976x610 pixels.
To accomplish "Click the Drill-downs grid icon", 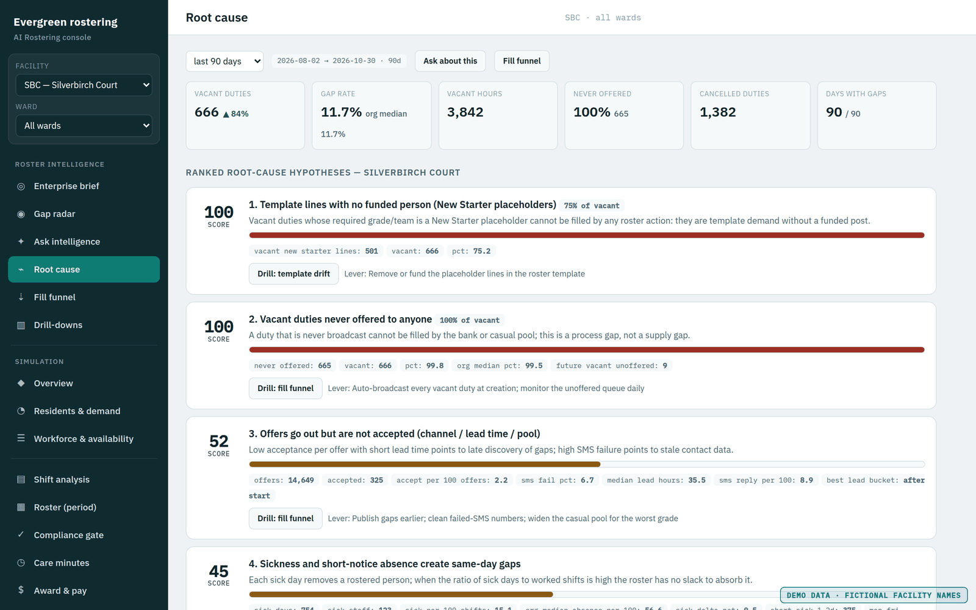I will (x=21, y=325).
